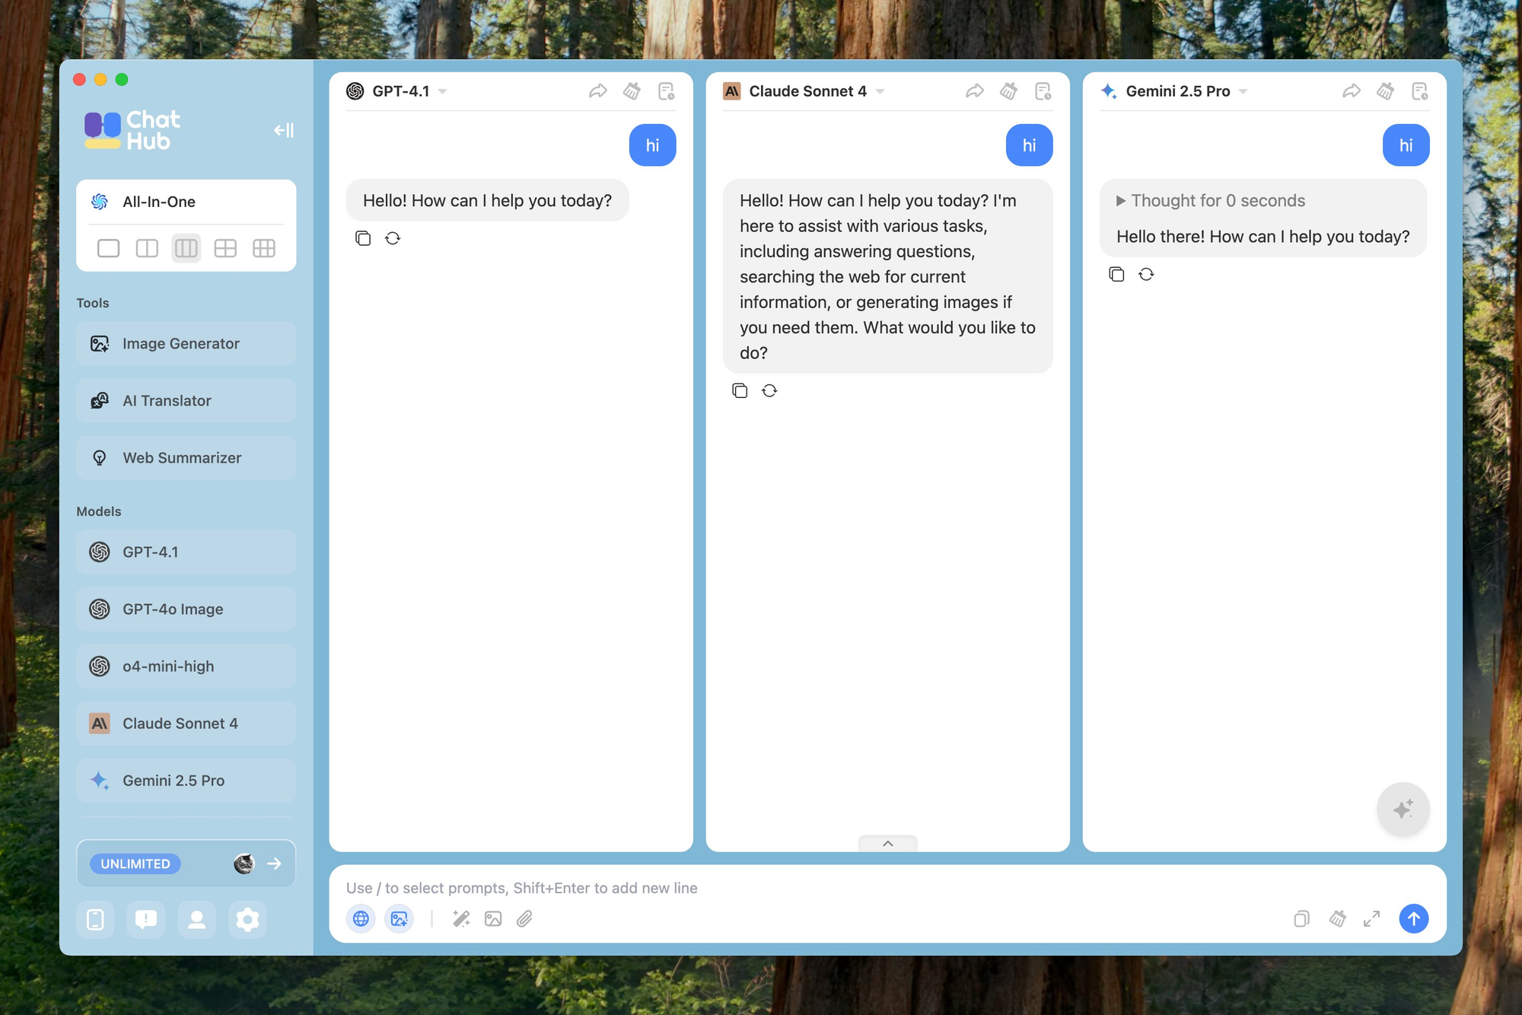Clear the Gemini 2.5 Pro conversation
Image resolution: width=1522 pixels, height=1015 pixels.
point(1385,91)
